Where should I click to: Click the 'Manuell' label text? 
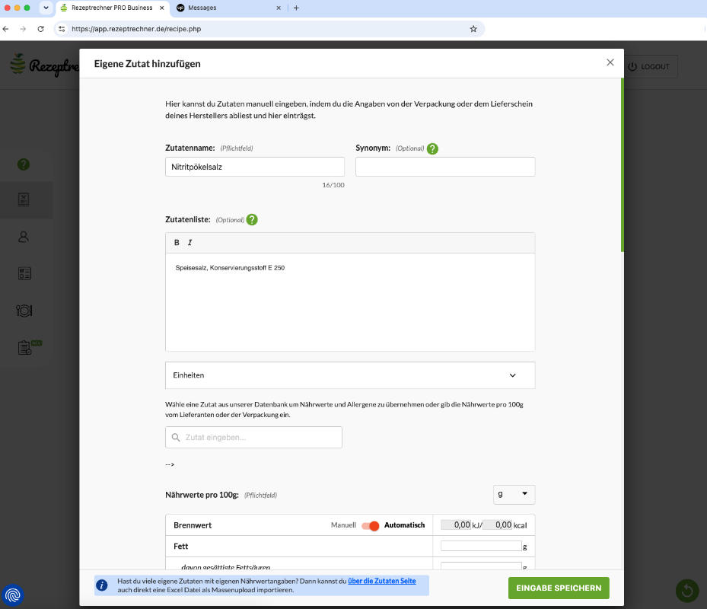point(343,525)
